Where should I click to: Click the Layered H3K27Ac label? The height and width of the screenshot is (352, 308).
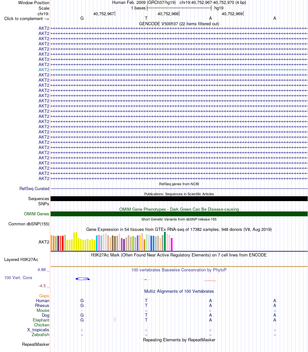click(21, 260)
